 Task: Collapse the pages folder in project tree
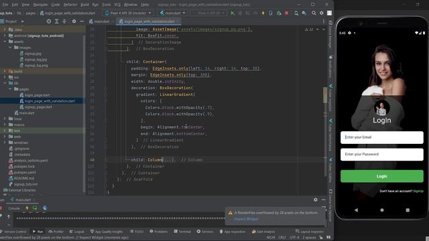(10, 89)
